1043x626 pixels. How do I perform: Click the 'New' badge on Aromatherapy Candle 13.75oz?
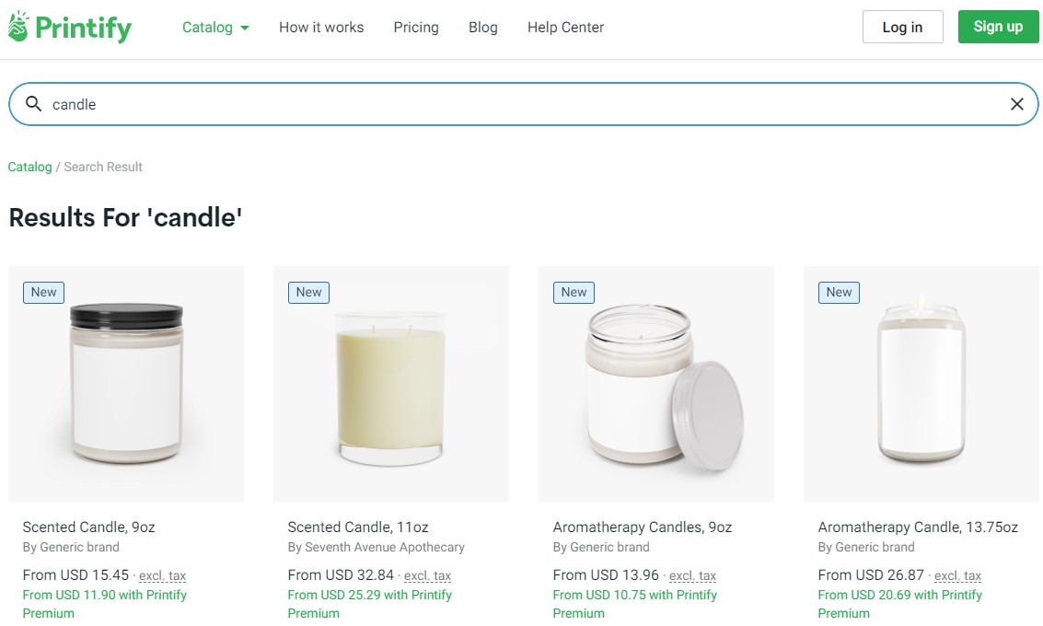tap(838, 292)
